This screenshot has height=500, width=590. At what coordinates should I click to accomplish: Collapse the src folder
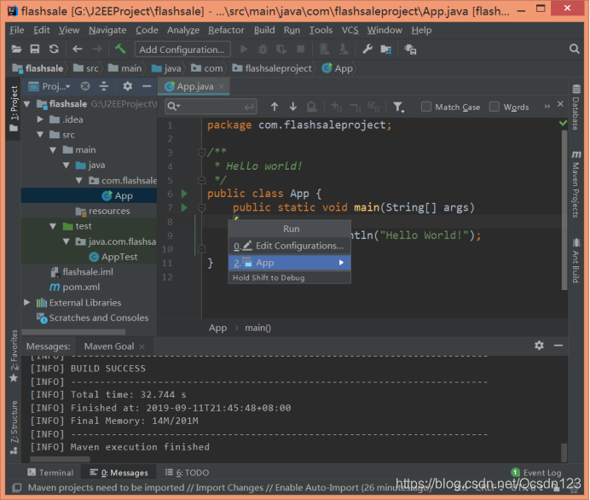(40, 135)
